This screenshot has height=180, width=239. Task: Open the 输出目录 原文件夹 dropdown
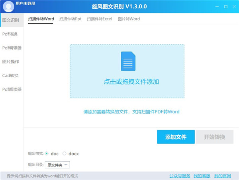pos(58,165)
